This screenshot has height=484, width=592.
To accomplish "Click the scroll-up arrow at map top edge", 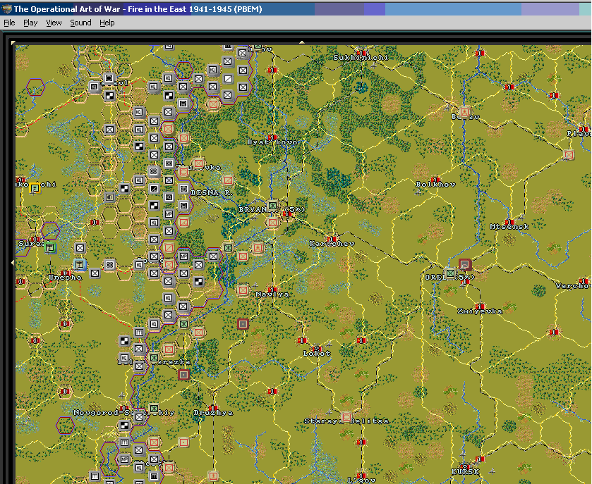I will tap(302, 42).
